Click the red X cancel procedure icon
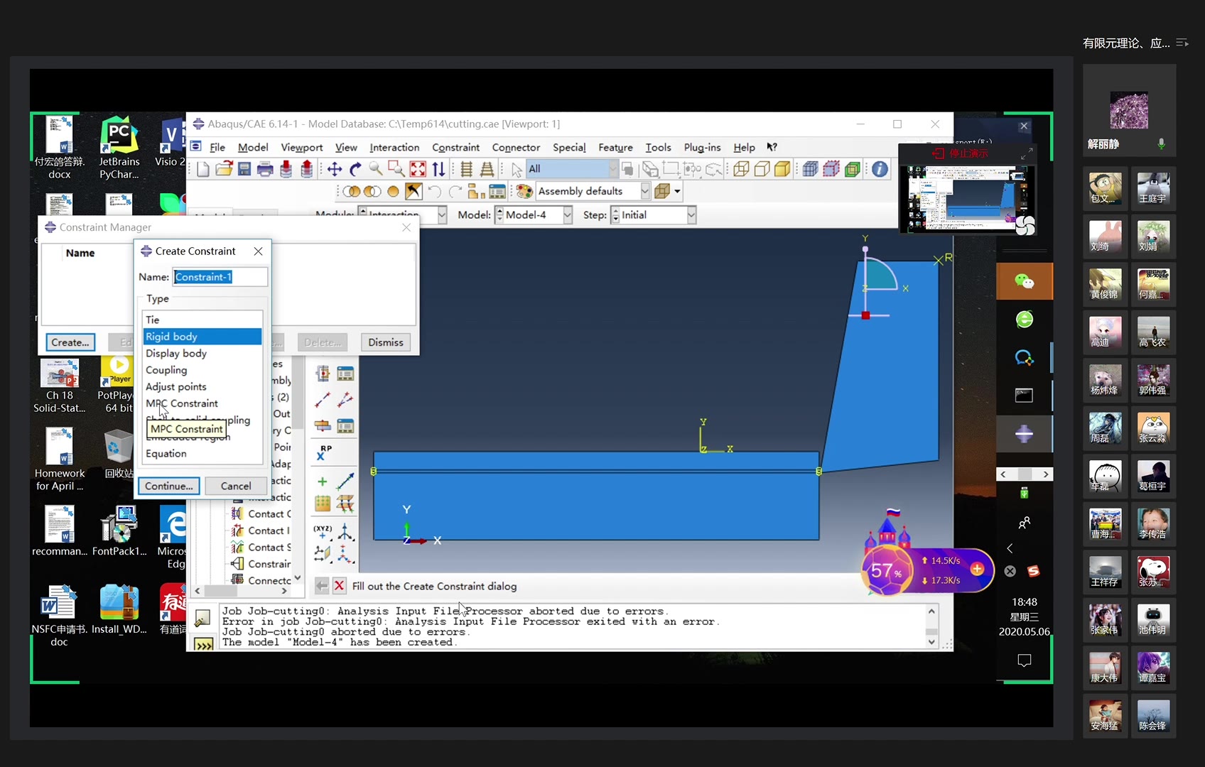 [340, 586]
